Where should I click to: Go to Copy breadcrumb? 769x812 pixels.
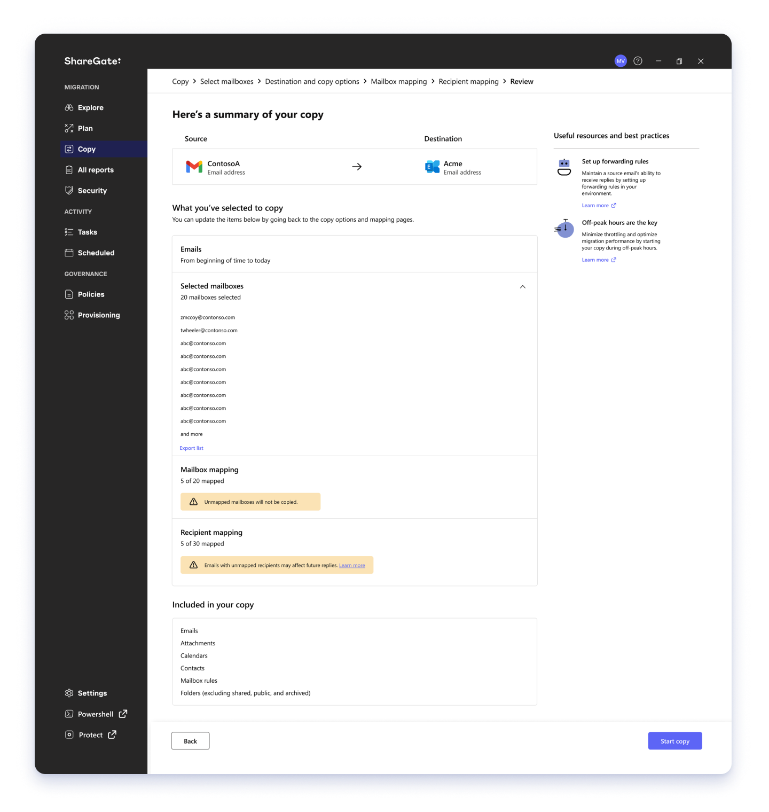181,81
